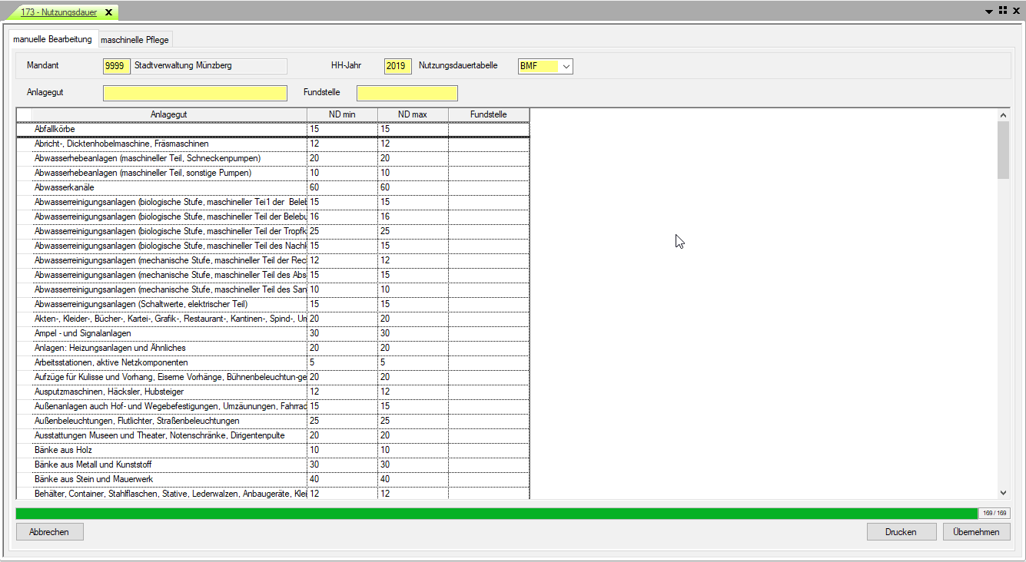Click the four-squares tile windows icon
1026x562 pixels.
point(1002,11)
